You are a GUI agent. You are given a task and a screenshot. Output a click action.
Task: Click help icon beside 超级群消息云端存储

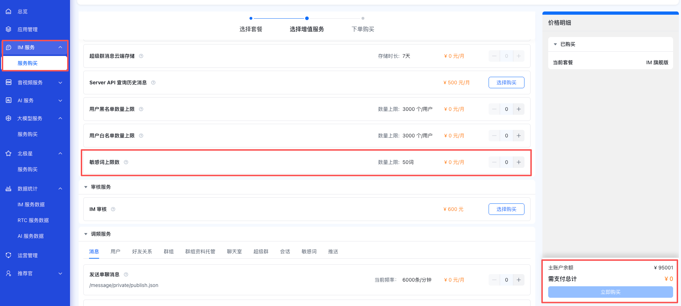141,56
